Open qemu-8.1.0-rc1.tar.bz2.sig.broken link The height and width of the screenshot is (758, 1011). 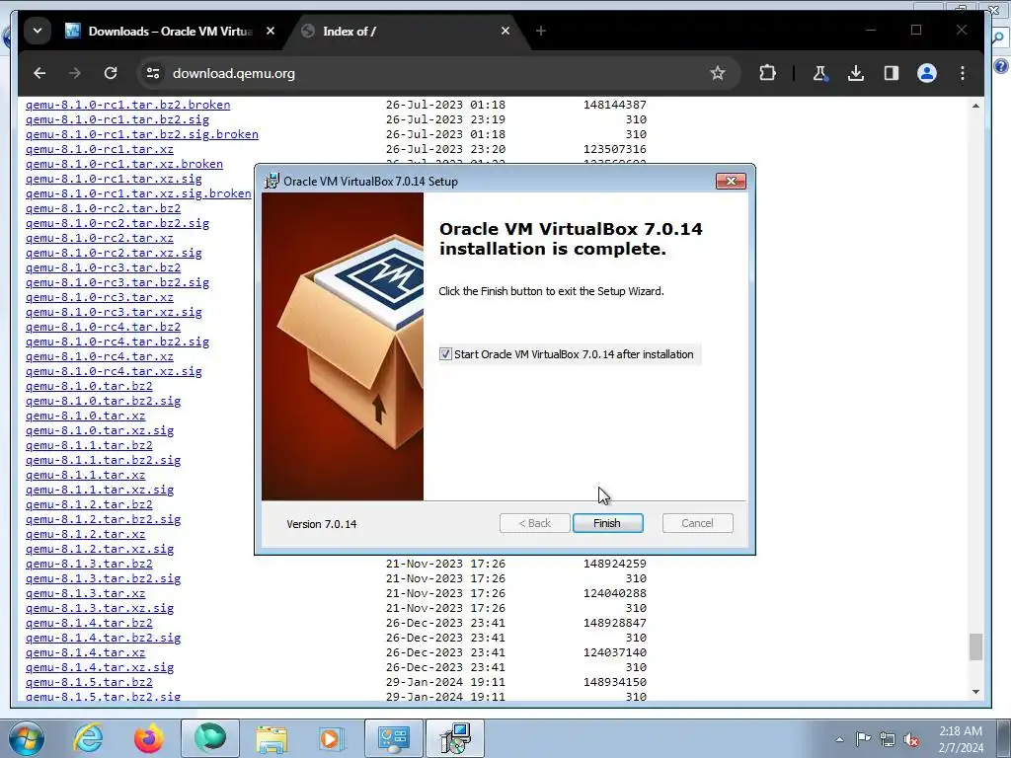coord(142,134)
